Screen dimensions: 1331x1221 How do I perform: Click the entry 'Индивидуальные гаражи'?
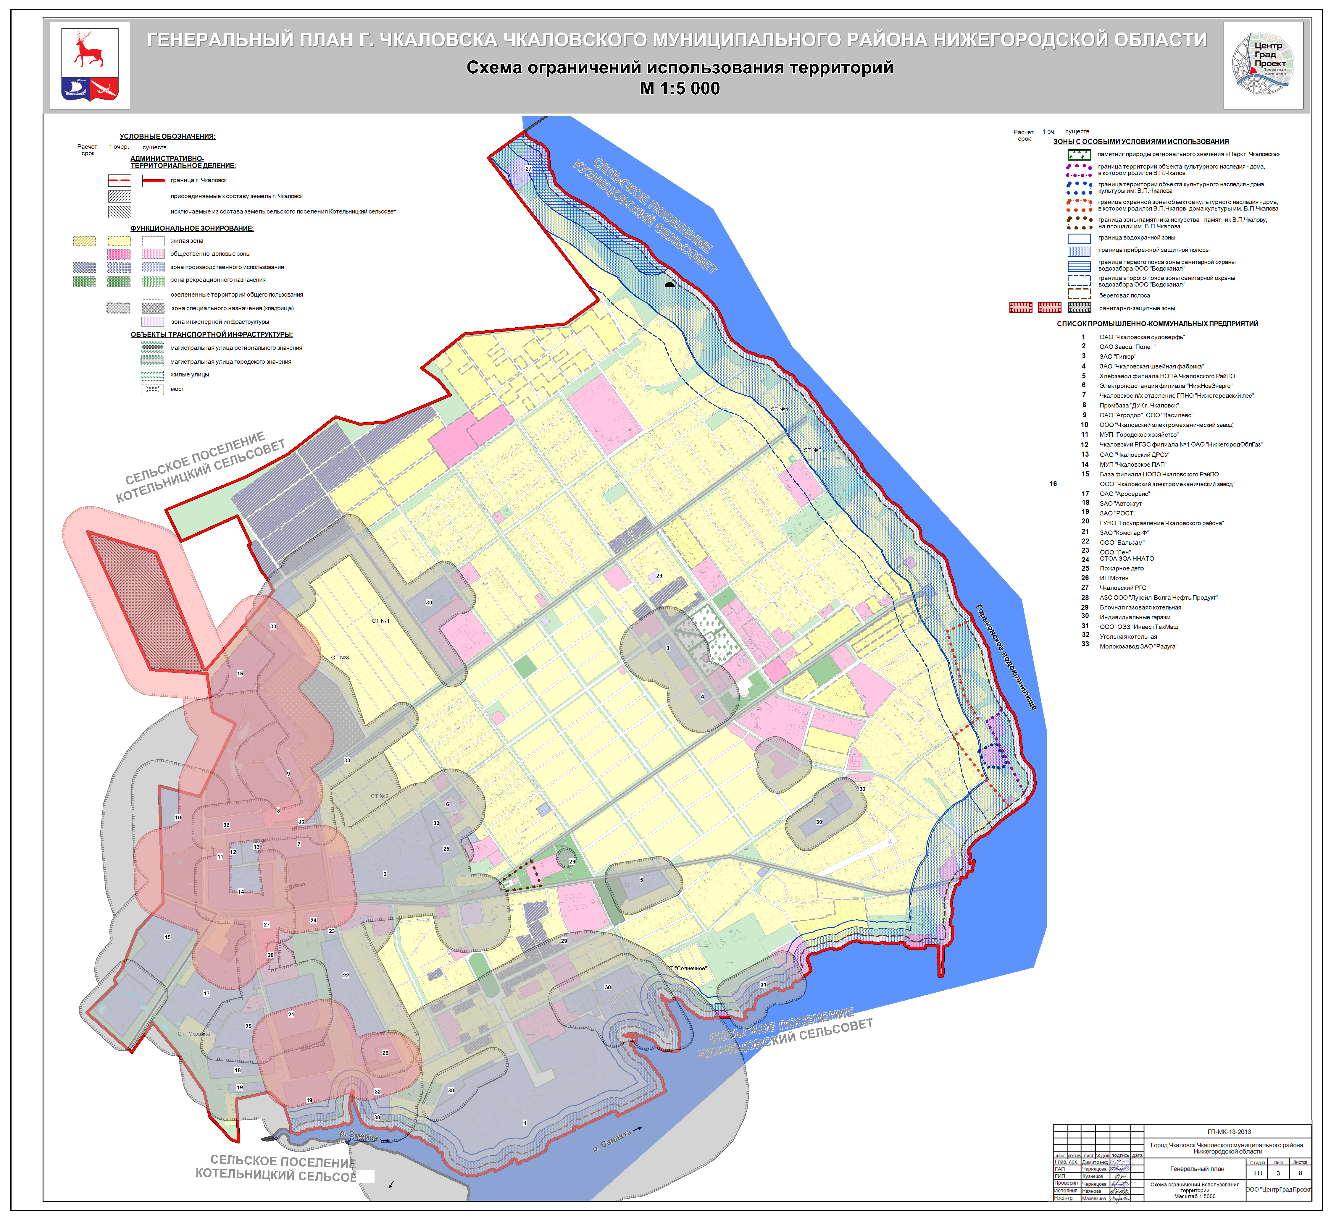[x=1135, y=617]
